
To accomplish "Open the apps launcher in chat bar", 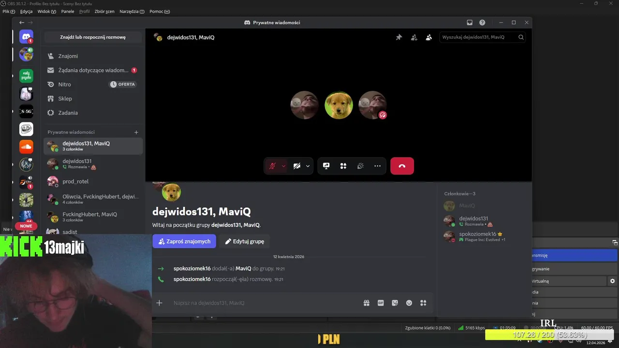I will [423, 303].
